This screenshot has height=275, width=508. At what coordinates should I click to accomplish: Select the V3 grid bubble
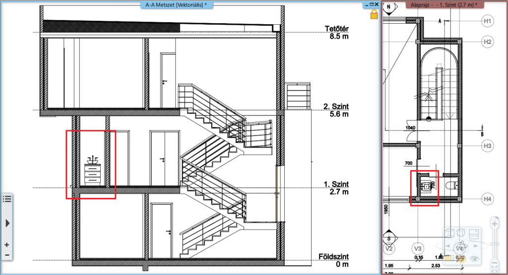pos(418,248)
